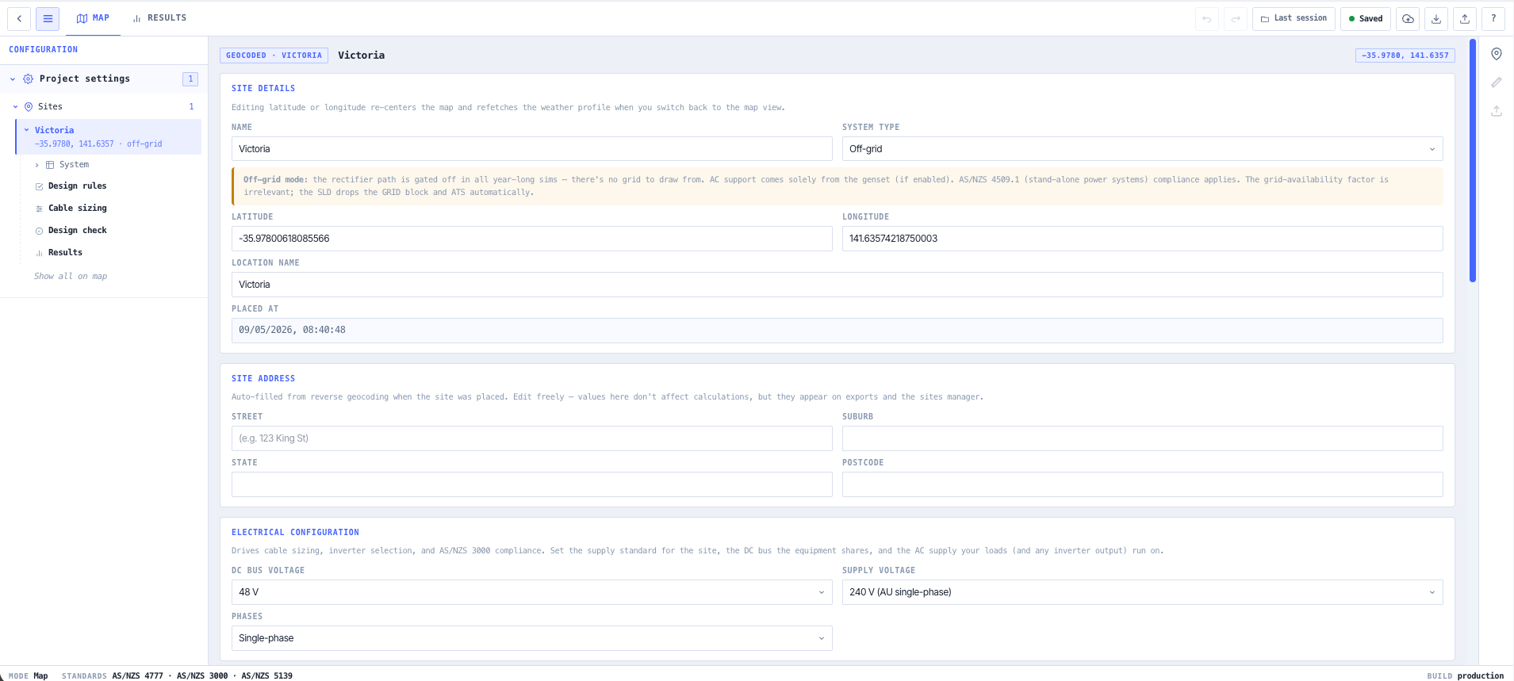Switch to the Map tab
Viewport: 1514px width, 681px height.
pyautogui.click(x=93, y=18)
